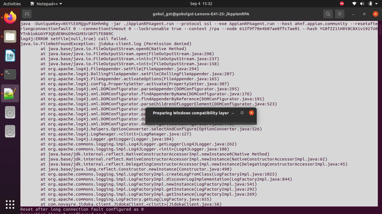Open the Wi-Fi network indicator
The width and height of the screenshot is (382, 214).
click(x=354, y=4)
